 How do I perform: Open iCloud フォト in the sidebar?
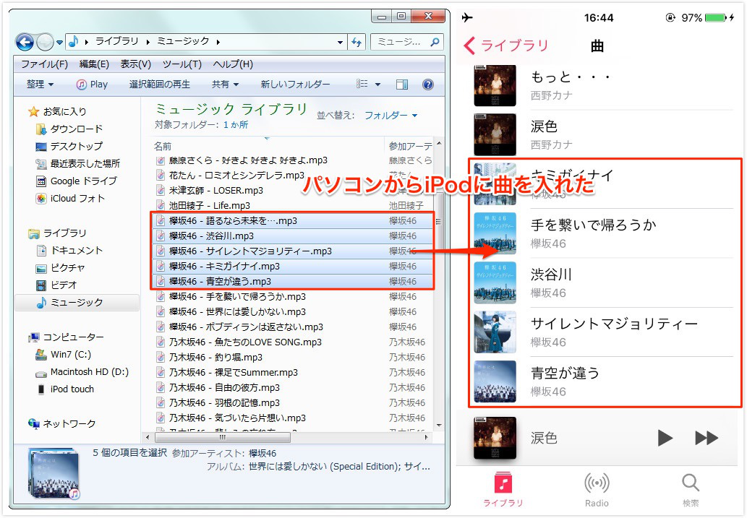coord(70,199)
